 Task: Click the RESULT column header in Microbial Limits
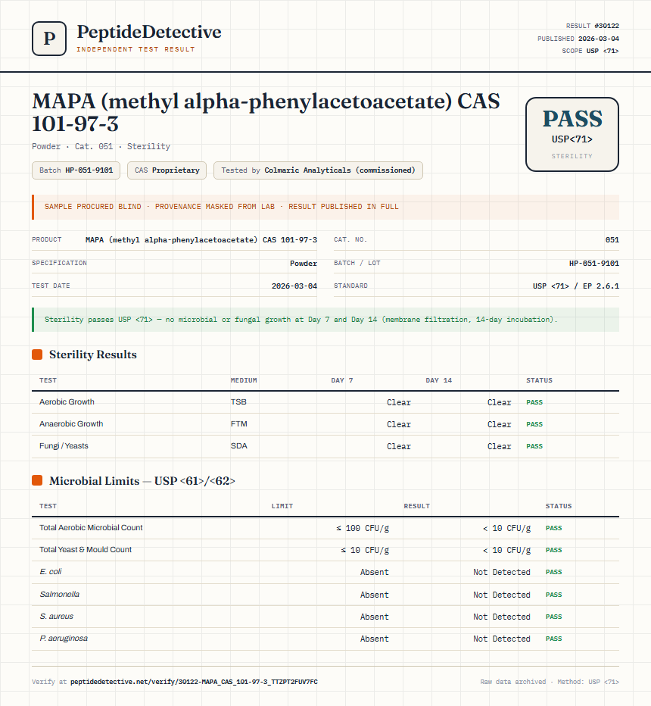pyautogui.click(x=416, y=506)
